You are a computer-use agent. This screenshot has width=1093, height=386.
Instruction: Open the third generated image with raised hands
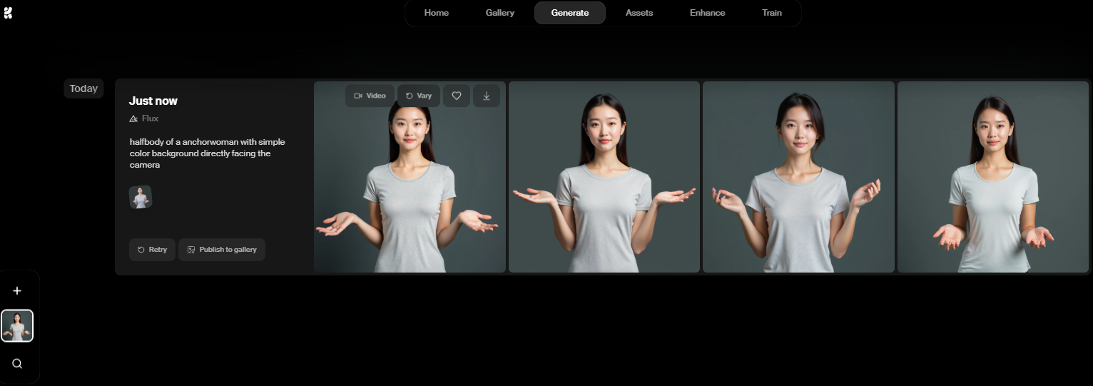tap(798, 177)
